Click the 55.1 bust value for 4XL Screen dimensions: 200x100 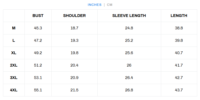pyautogui.click(x=38, y=90)
